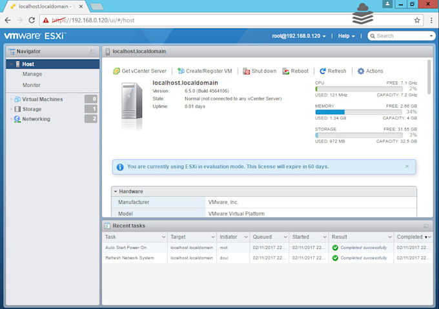Open the Help dropdown menu
439x309 pixels.
pos(346,35)
